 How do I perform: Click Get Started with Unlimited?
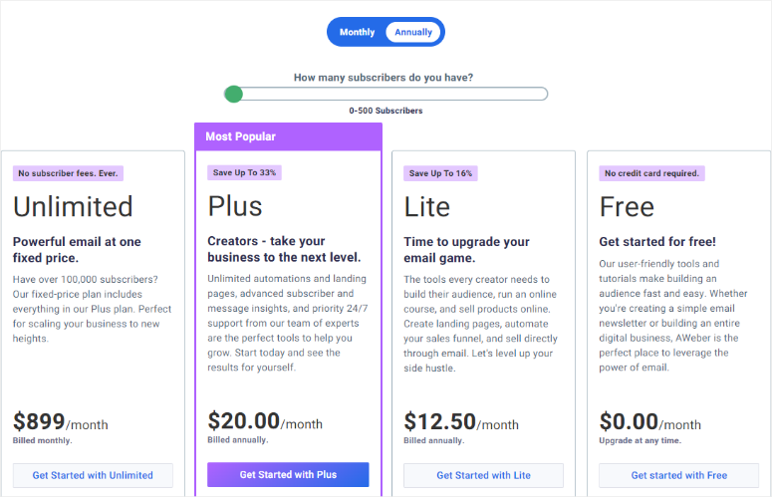tap(93, 475)
